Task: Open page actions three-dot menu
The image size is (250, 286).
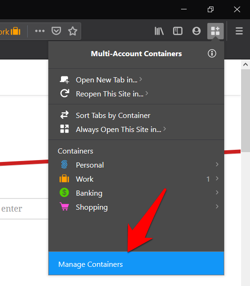Action: [x=40, y=31]
